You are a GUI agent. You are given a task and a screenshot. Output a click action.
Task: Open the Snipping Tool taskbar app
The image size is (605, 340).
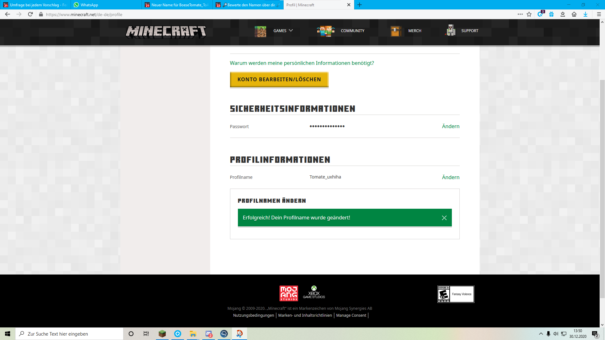point(239,334)
